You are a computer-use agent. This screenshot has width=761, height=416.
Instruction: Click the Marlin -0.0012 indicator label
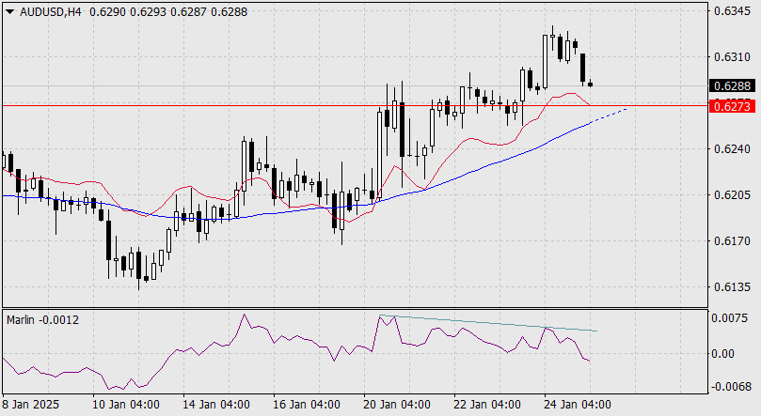pyautogui.click(x=42, y=320)
